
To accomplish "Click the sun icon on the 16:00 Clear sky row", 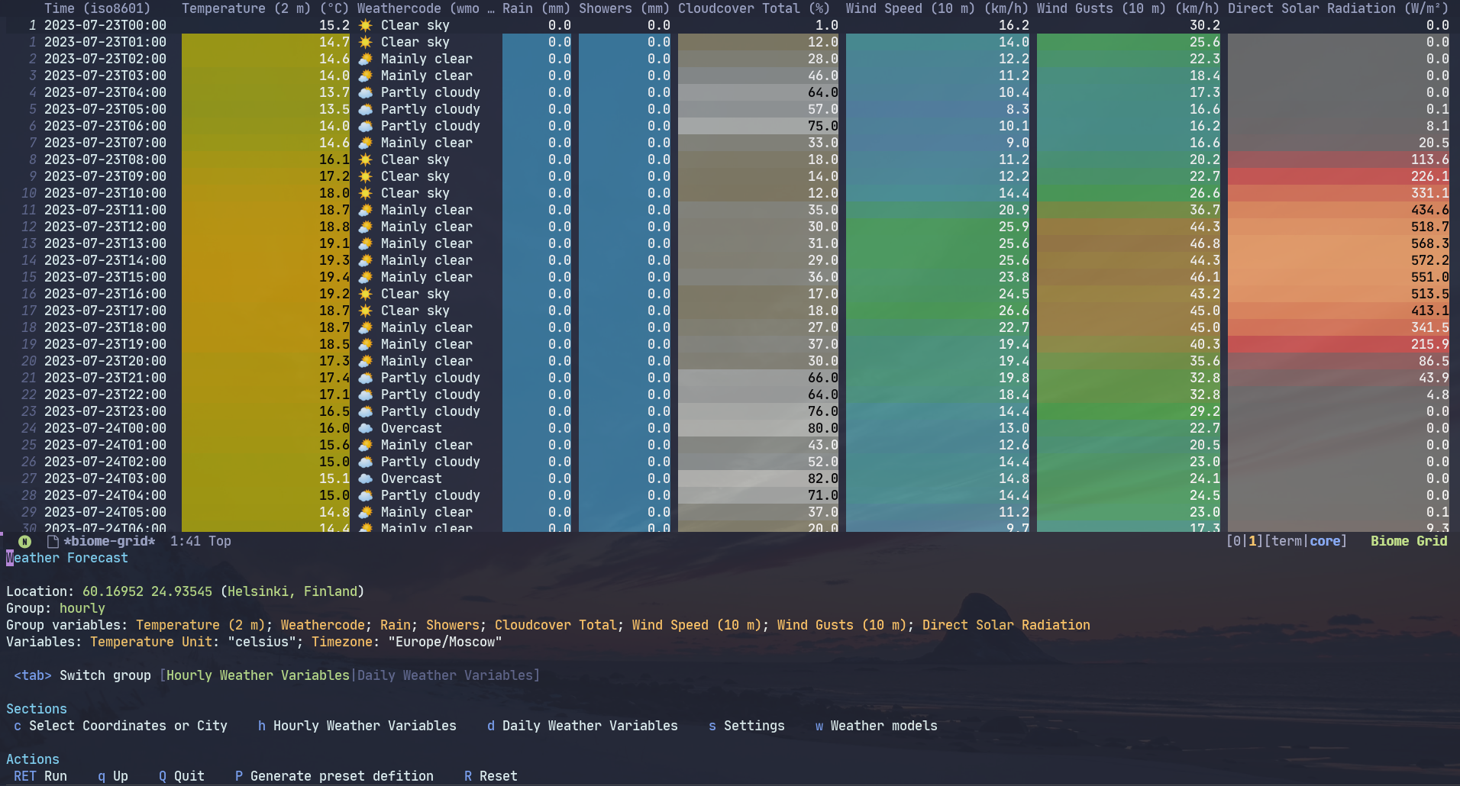I will (x=366, y=294).
